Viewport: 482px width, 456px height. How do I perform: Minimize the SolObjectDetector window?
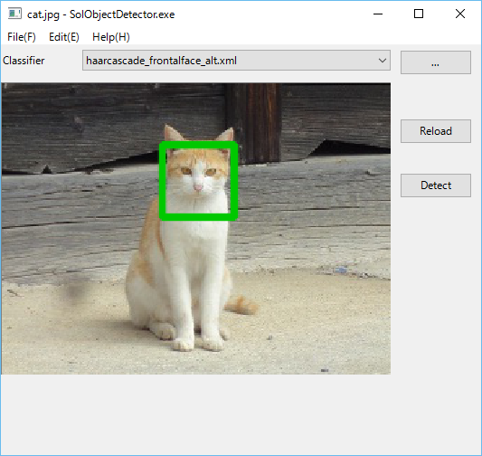click(x=378, y=14)
